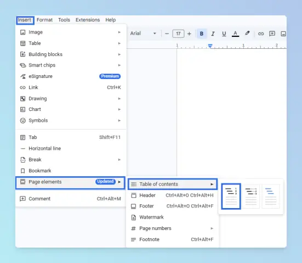Expand the Symbols submenu arrow
This screenshot has height=263, width=302.
click(x=119, y=121)
